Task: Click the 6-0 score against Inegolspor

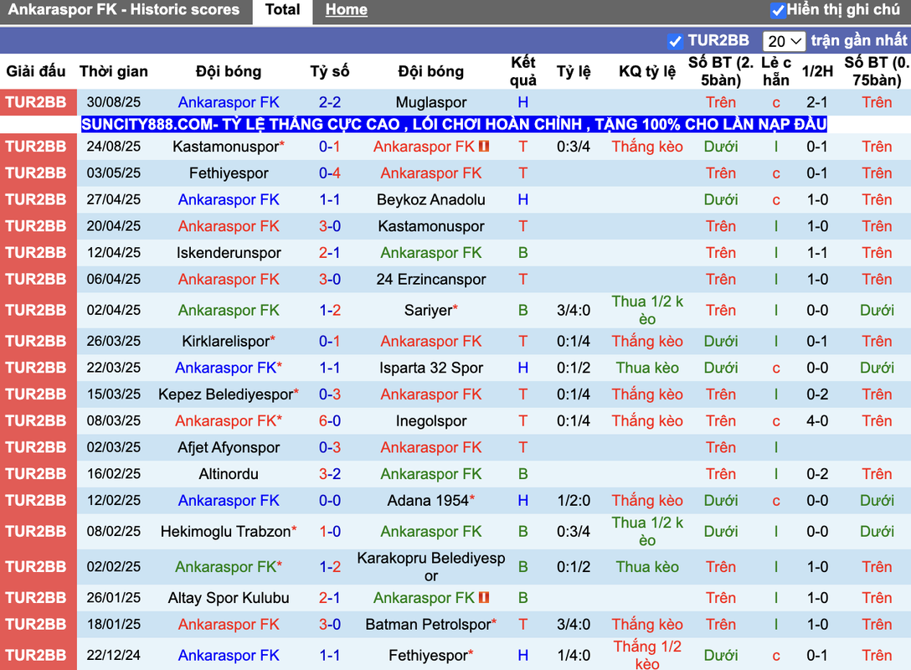Action: (329, 421)
